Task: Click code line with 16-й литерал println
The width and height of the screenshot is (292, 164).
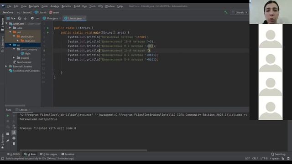Action: coord(109,51)
